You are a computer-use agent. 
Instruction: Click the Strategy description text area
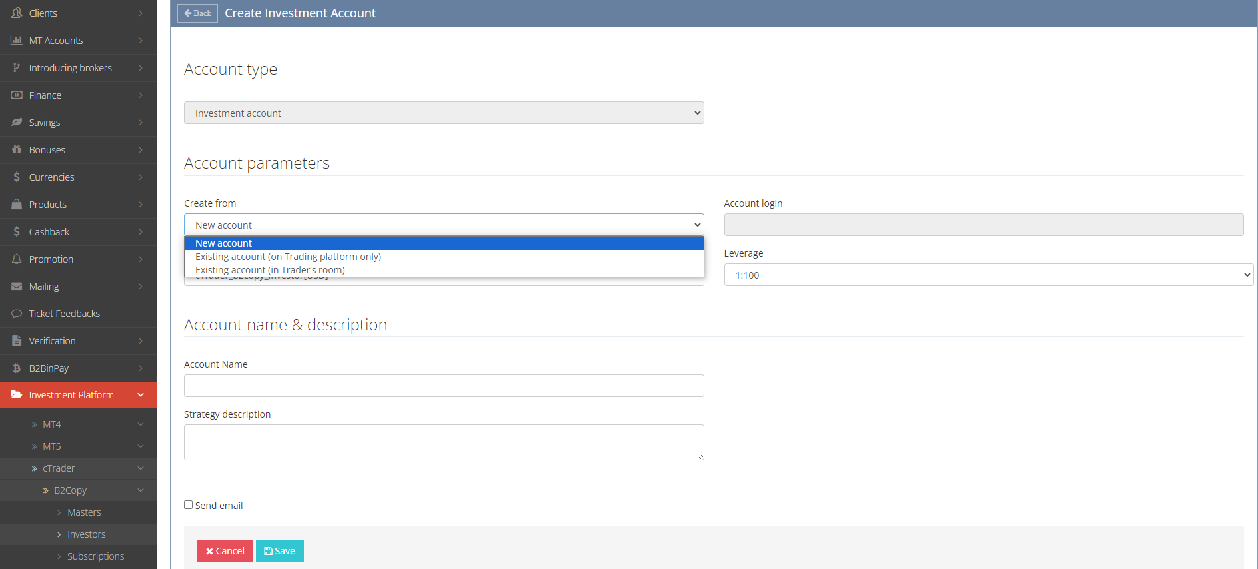point(444,442)
